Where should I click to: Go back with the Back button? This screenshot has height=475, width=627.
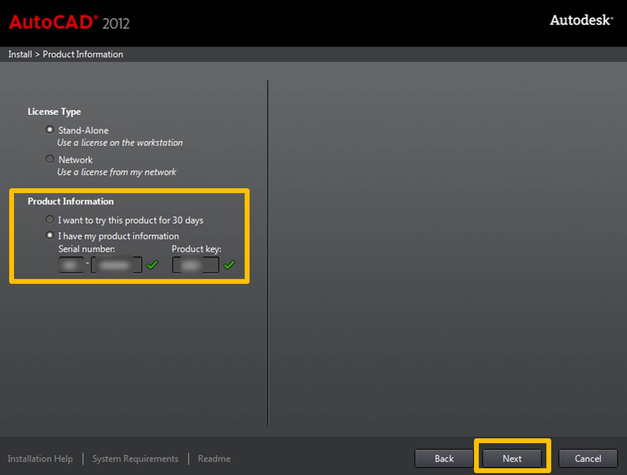(x=444, y=459)
